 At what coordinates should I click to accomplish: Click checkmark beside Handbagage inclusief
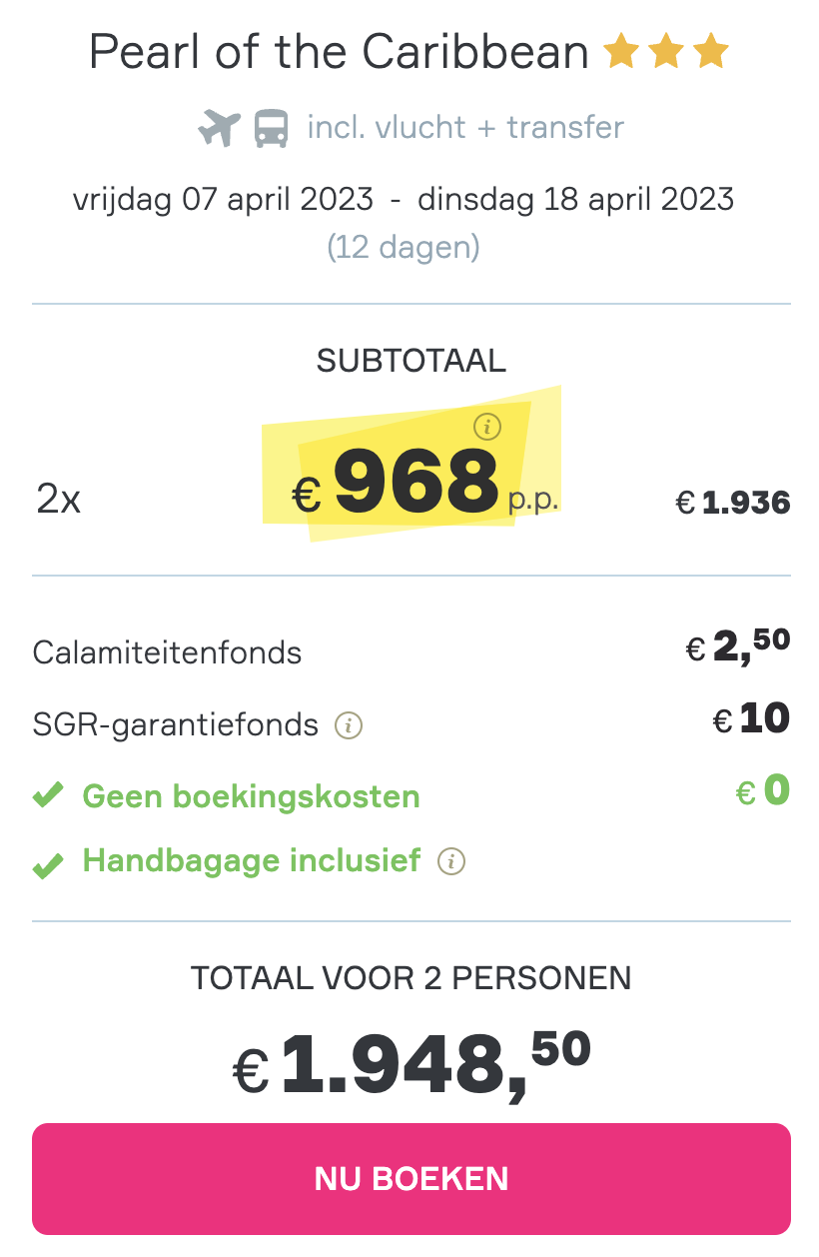[48, 865]
